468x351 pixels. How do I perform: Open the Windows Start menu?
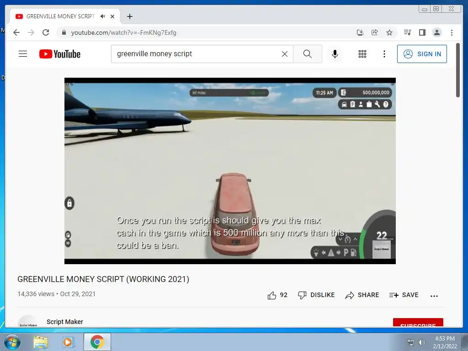12,342
